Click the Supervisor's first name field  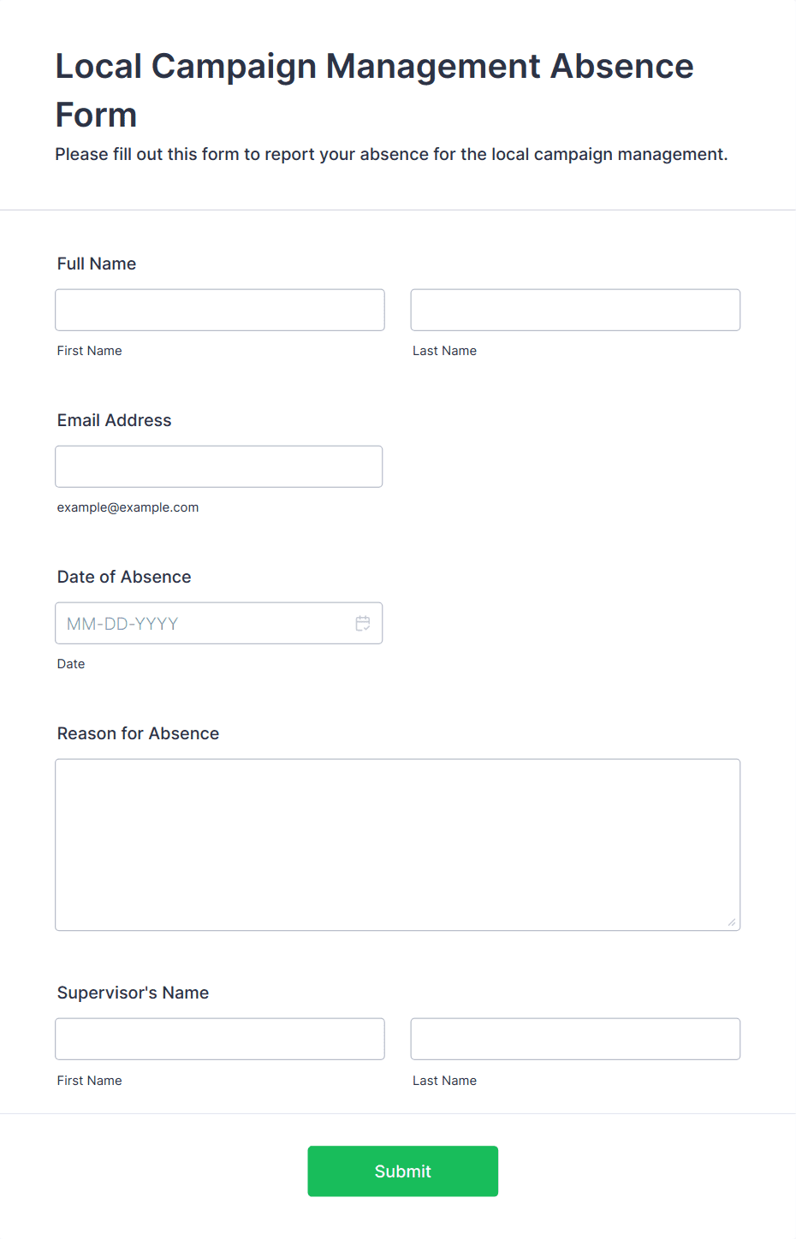point(220,1039)
